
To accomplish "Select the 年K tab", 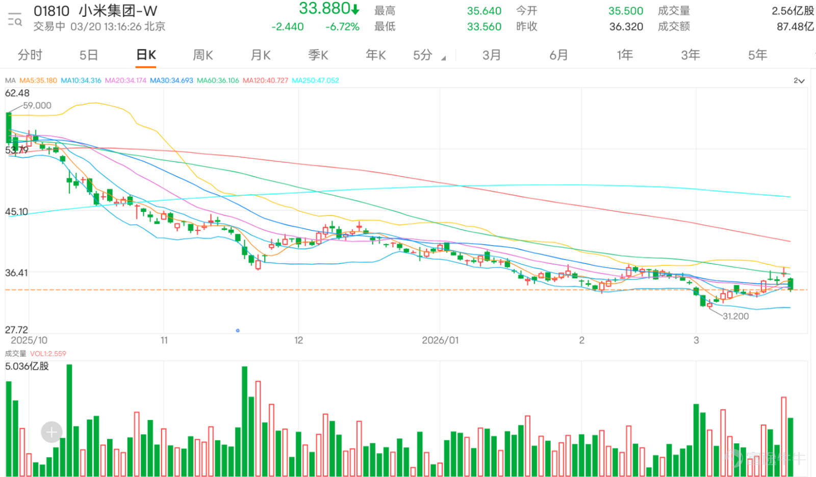I will coord(376,55).
